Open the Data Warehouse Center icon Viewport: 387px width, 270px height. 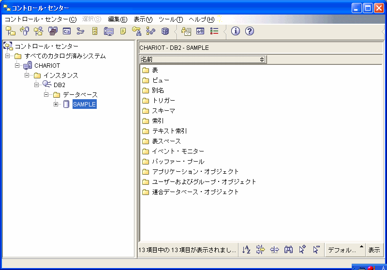[x=53, y=31]
